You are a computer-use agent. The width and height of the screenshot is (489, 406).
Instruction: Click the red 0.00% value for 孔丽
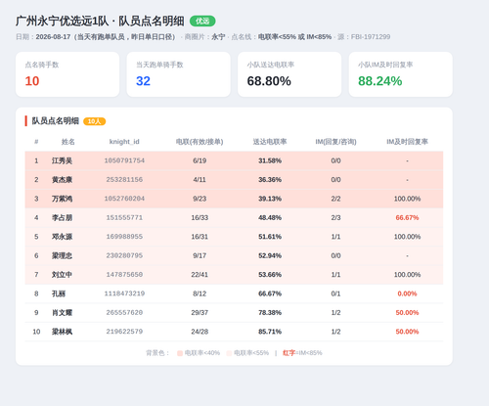point(407,293)
